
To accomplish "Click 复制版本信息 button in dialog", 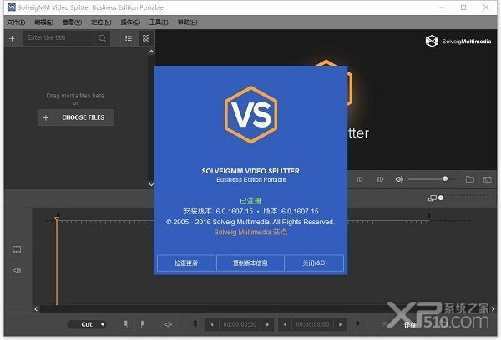I will 250,262.
